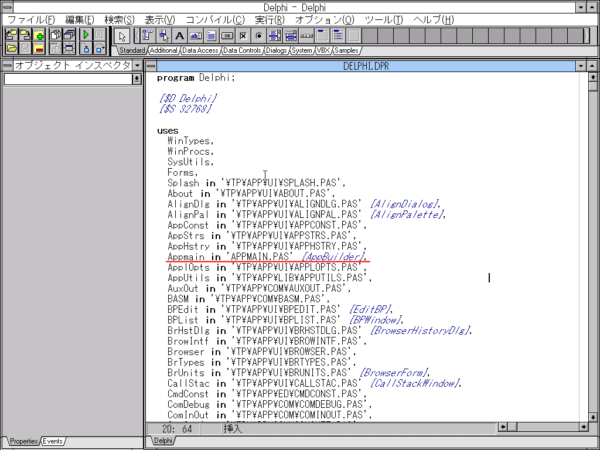Click the Open File folder icon
The image size is (600, 450).
pyautogui.click(x=12, y=48)
